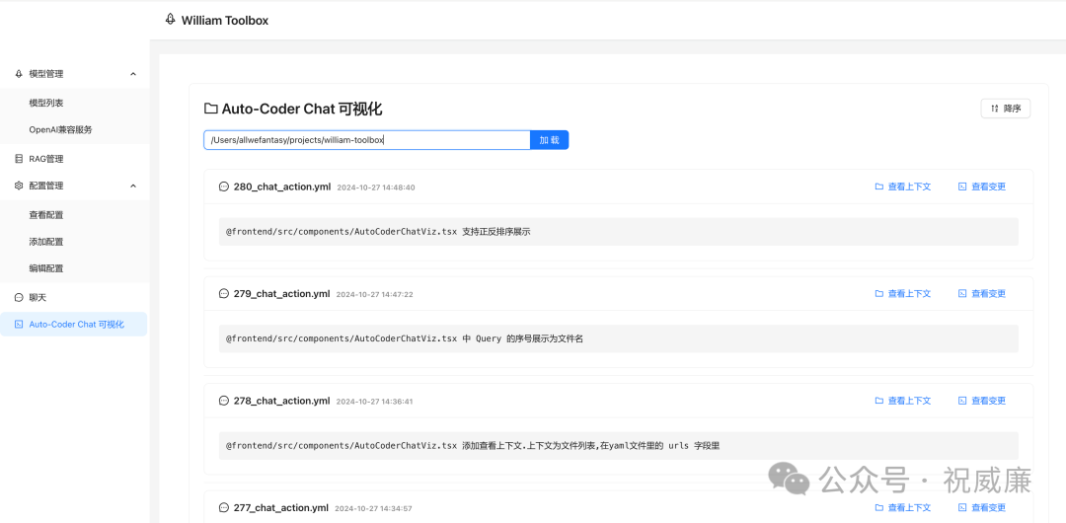Click timestamp 2024-10-27 14:48:40
Screen dimensions: 1066x523
tap(376, 187)
